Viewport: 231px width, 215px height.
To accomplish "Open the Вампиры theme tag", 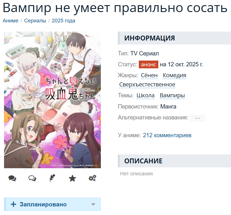I will click(172, 96).
